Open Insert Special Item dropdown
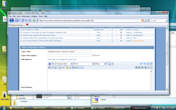The height and width of the screenshot is (110, 176). [x=62, y=64]
